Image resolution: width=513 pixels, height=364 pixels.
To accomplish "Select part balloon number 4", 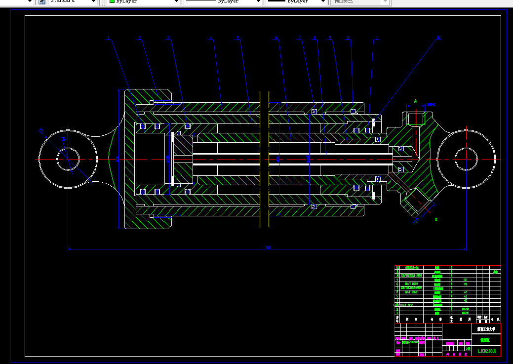I will tap(211, 38).
